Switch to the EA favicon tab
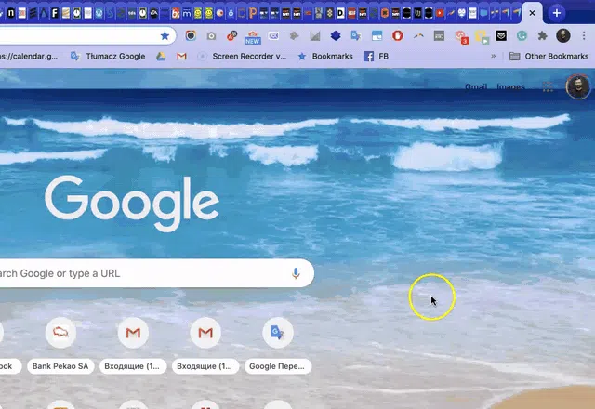This screenshot has width=595, height=409. pos(153,13)
